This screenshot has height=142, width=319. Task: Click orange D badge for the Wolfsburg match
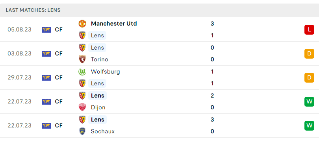coord(309,77)
